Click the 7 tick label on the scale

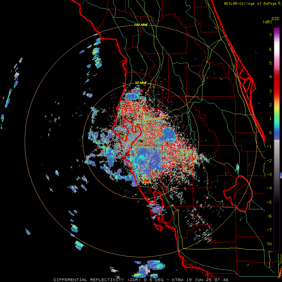[x=270, y=35]
